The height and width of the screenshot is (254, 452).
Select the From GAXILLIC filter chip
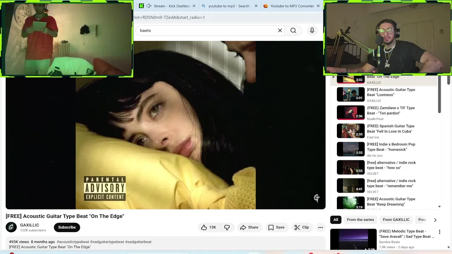coord(396,220)
